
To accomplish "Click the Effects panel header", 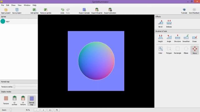I will [x=177, y=16].
